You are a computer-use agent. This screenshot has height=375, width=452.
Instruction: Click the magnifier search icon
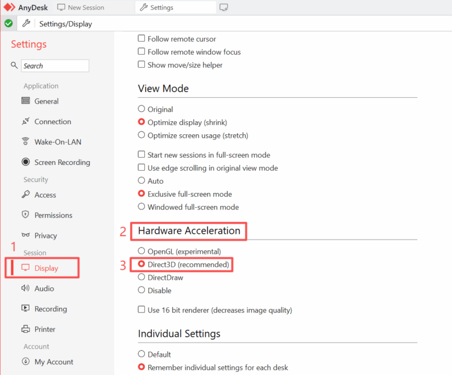click(x=14, y=65)
